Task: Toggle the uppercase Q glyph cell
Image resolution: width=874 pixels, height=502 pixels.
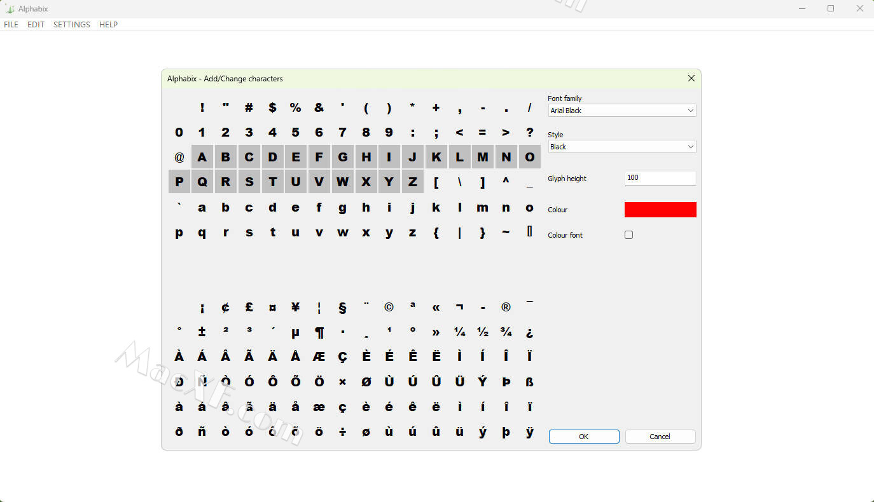Action: coord(202,182)
